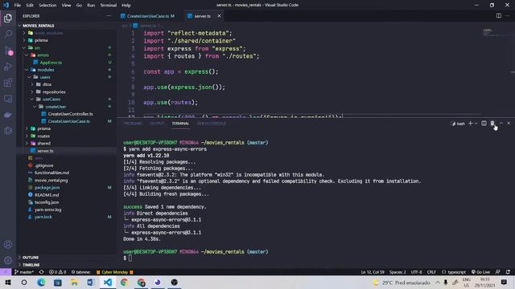Open yarn.lock in explorer

coord(43,217)
